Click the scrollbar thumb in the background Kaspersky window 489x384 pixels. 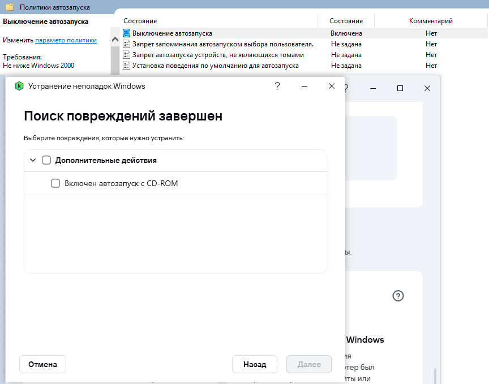point(435,376)
